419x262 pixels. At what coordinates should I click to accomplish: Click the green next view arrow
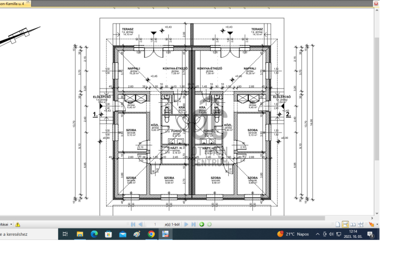pos(209,224)
